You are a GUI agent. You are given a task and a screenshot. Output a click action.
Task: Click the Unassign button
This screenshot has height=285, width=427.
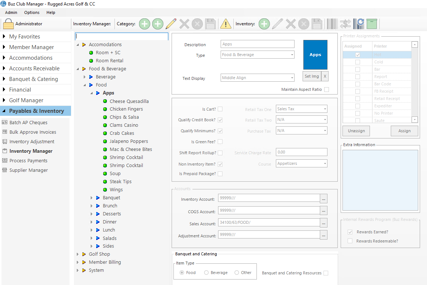point(356,131)
